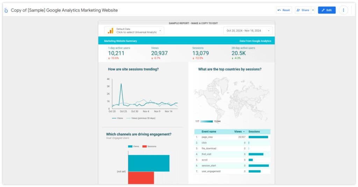Select the first_visit event row
Image resolution: width=358 pixels, height=187 pixels.
232,154
